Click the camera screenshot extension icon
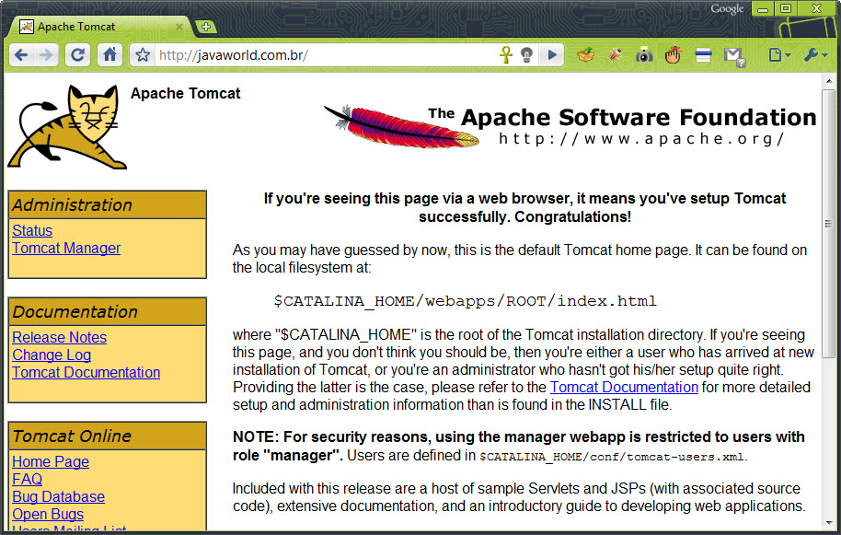This screenshot has height=535, width=841. click(x=644, y=54)
